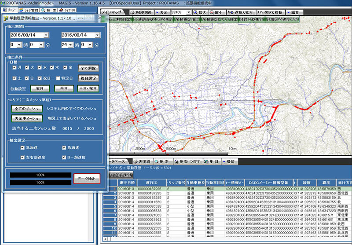Open the start date 2016/08/14 dropdown
This screenshot has height=245, width=352.
(46, 35)
